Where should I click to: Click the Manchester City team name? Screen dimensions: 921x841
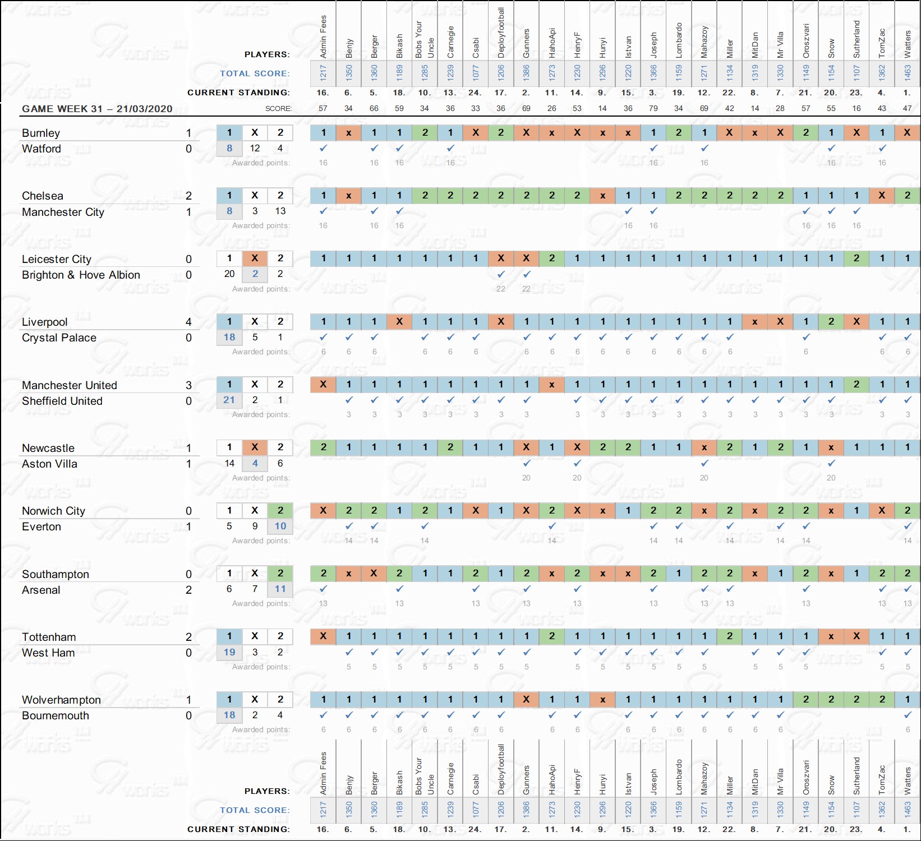(x=63, y=212)
